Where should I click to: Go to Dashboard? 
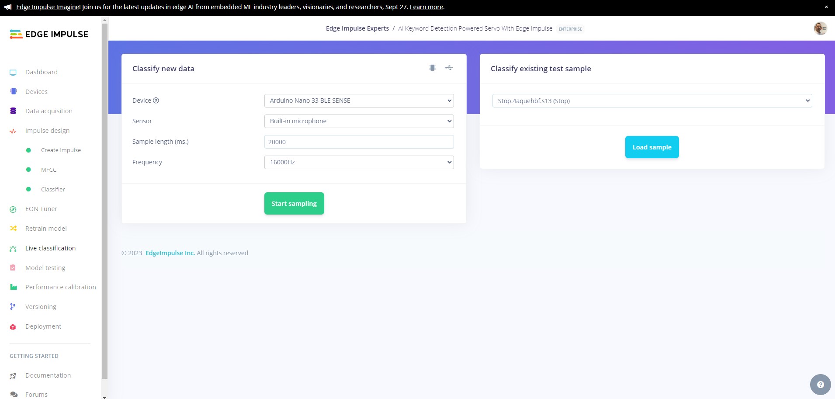pos(42,72)
